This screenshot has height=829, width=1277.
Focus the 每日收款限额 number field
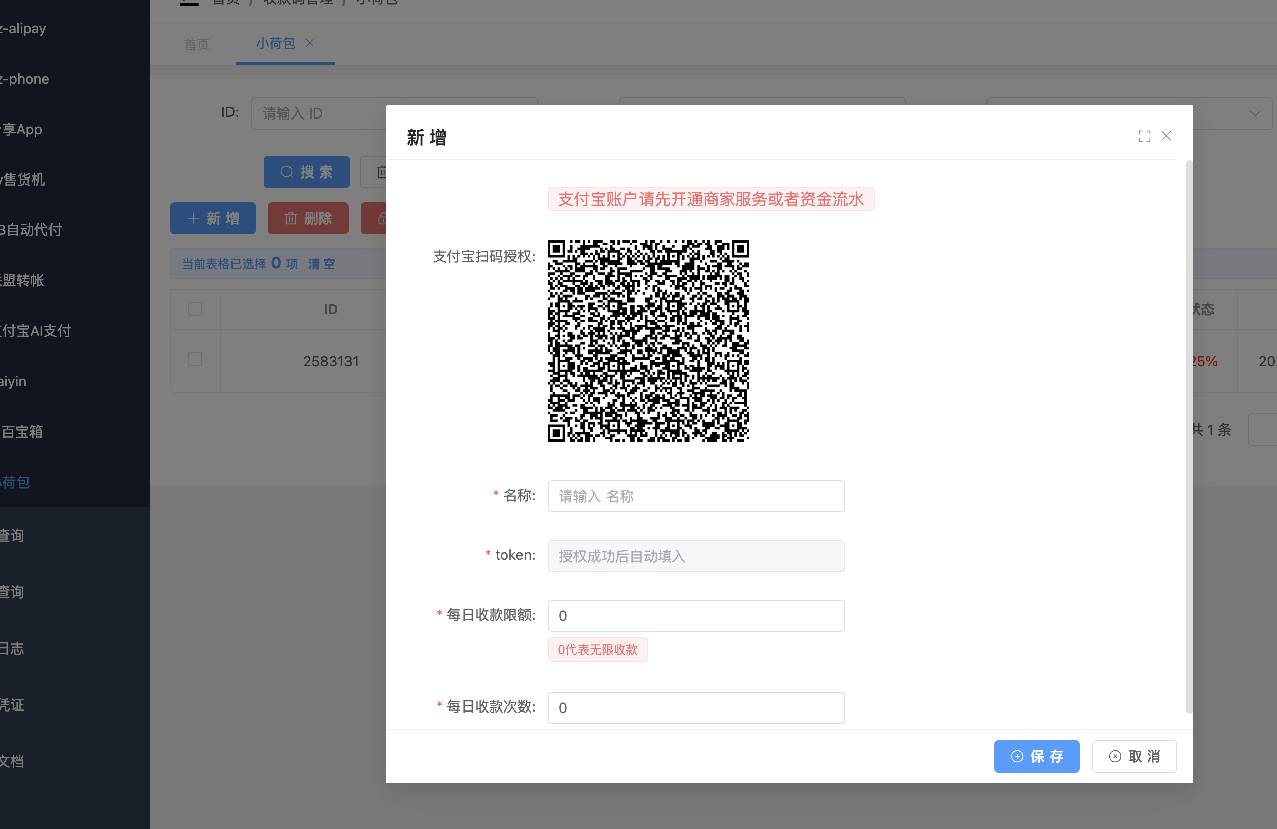696,615
